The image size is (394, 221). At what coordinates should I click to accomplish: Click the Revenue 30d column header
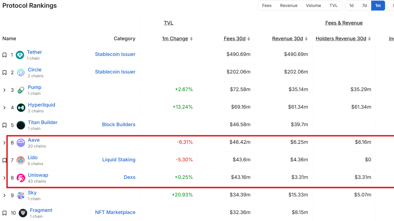tap(287, 39)
